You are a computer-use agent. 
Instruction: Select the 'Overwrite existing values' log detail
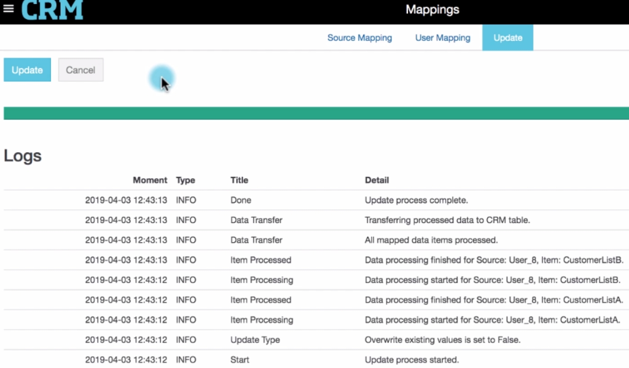pos(442,340)
